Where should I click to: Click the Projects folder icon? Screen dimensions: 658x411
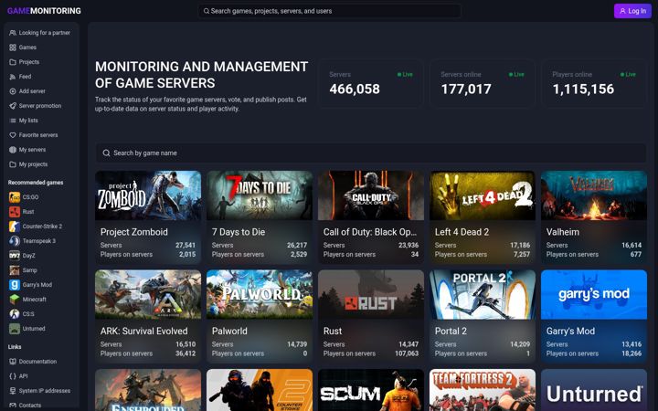pos(13,62)
